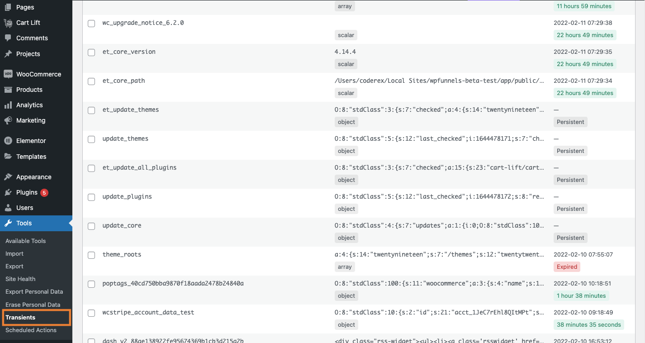This screenshot has width=645, height=343.
Task: Click the Cart Lift sidebar icon
Action: pyautogui.click(x=8, y=23)
